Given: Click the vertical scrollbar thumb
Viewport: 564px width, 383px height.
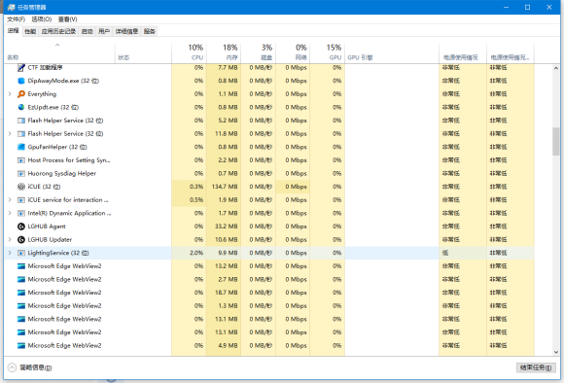Looking at the screenshot, I should (x=556, y=141).
